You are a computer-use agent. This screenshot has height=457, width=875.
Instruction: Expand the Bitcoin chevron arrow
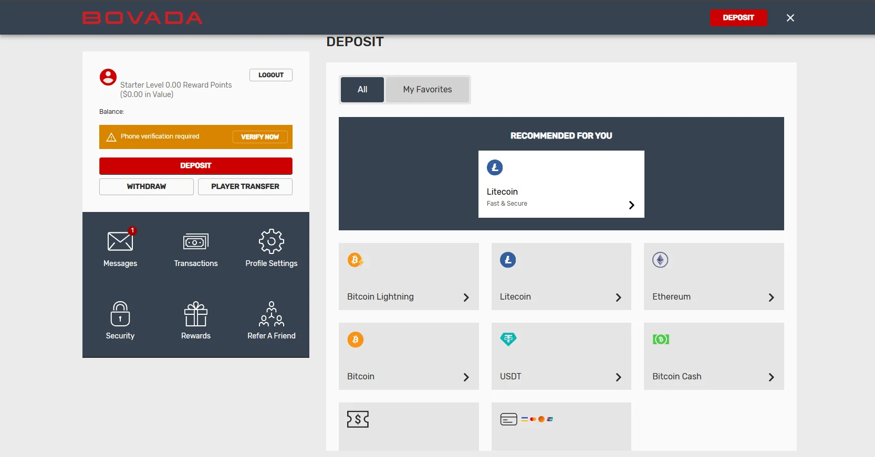click(466, 377)
